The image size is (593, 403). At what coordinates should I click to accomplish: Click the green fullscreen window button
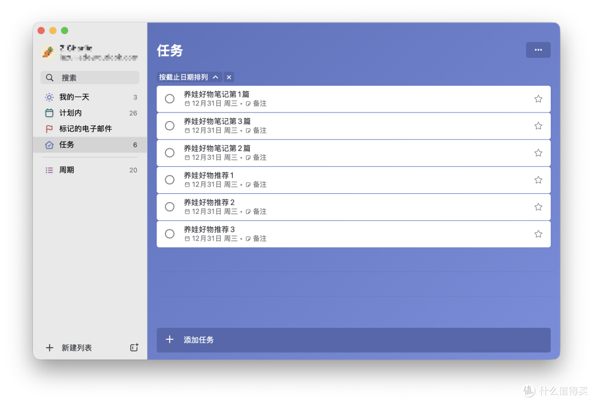[x=65, y=31]
